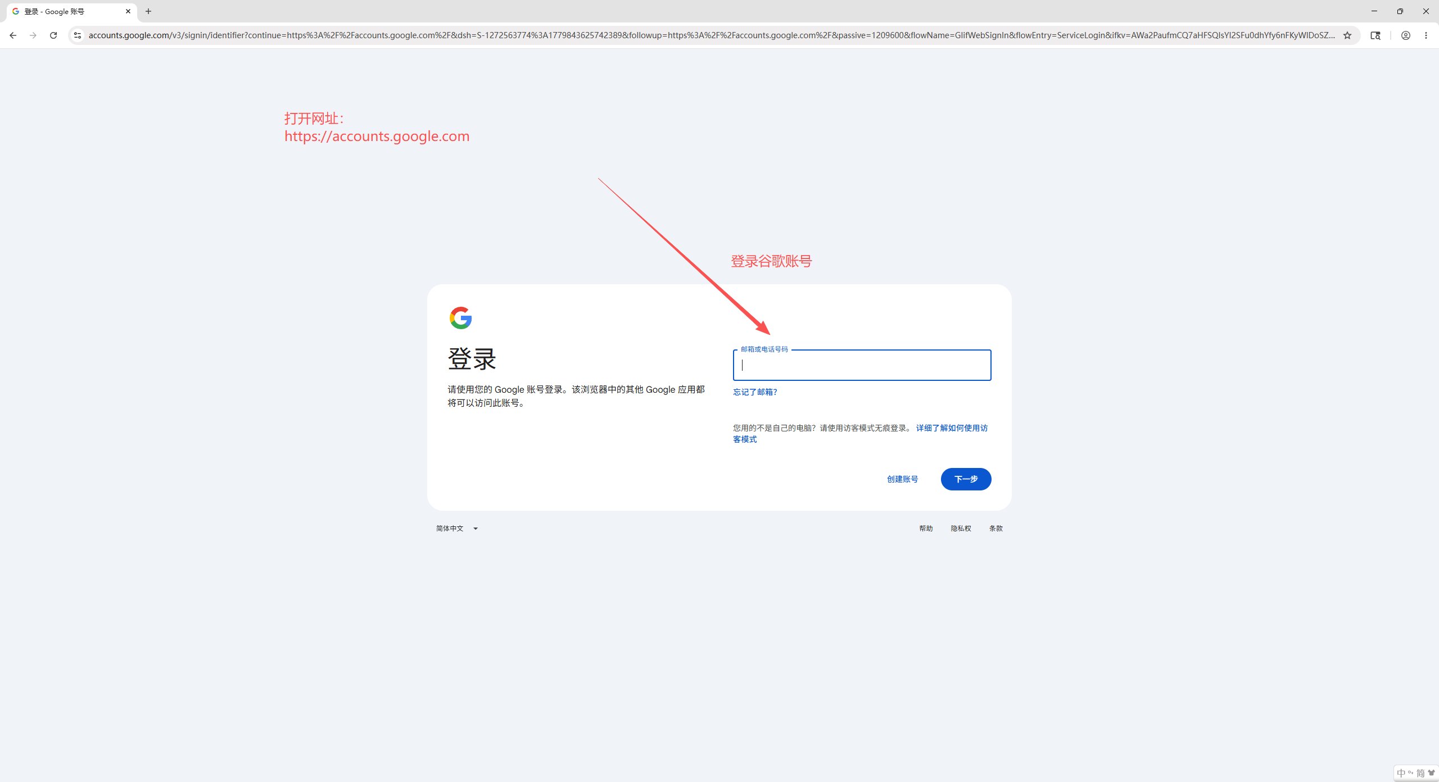The width and height of the screenshot is (1439, 782).
Task: Open the Chrome three-dot menu
Action: pyautogui.click(x=1426, y=35)
